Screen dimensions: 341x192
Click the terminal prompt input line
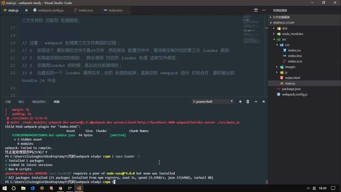[x=60, y=182]
